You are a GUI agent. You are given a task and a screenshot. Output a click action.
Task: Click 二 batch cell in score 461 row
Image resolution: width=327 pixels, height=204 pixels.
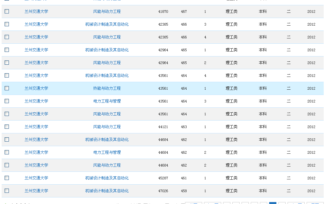(x=289, y=178)
